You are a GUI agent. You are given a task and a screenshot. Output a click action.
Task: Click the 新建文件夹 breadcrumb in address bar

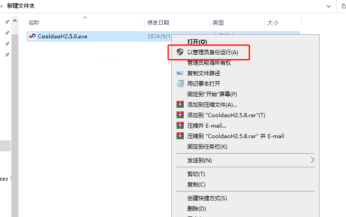tap(21, 6)
